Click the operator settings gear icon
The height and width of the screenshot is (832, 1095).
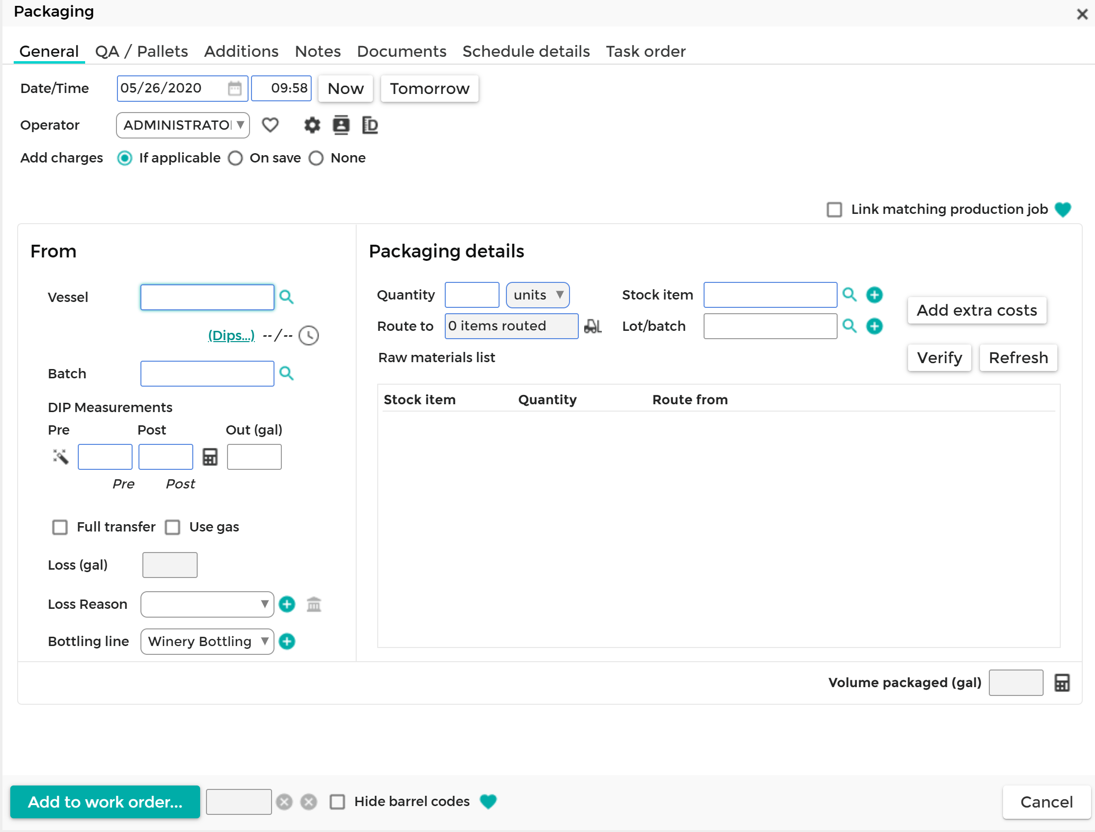[x=312, y=125]
